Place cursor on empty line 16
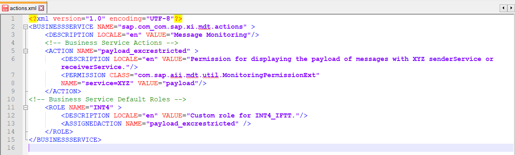Viewport: 515px width, 155px height. click(271, 148)
